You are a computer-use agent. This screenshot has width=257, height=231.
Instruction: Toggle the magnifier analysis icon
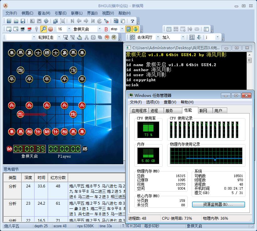(44, 29)
